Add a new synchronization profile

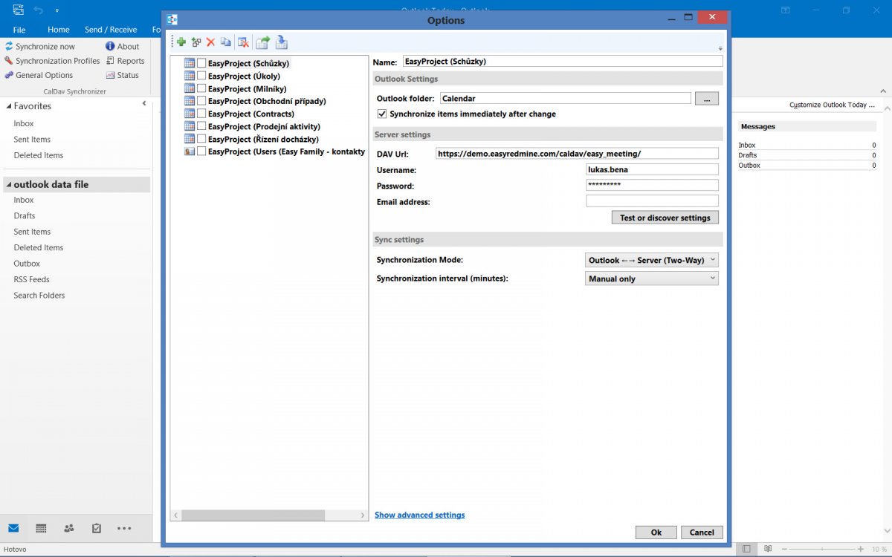pos(180,42)
